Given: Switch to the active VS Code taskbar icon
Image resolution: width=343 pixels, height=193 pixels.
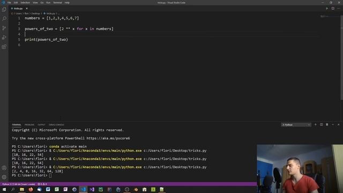Looking at the screenshot, I should pos(83,189).
